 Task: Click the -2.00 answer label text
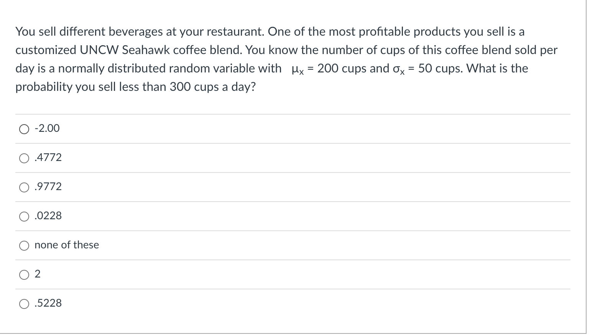pyautogui.click(x=47, y=128)
